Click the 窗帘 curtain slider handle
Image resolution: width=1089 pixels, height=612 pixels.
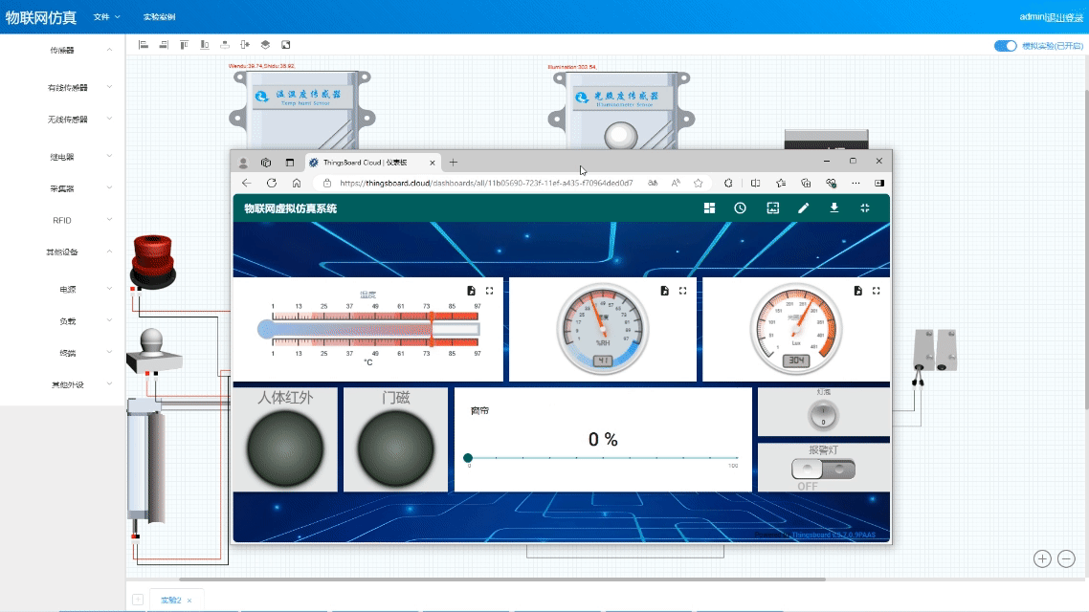pyautogui.click(x=468, y=458)
